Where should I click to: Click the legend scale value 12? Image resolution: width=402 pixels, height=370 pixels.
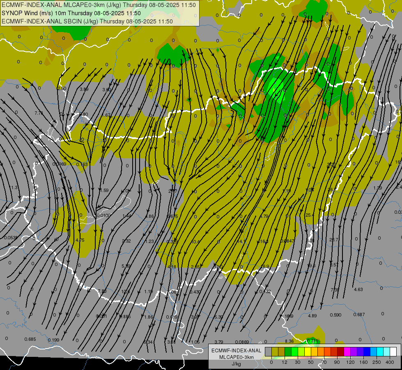point(284,362)
